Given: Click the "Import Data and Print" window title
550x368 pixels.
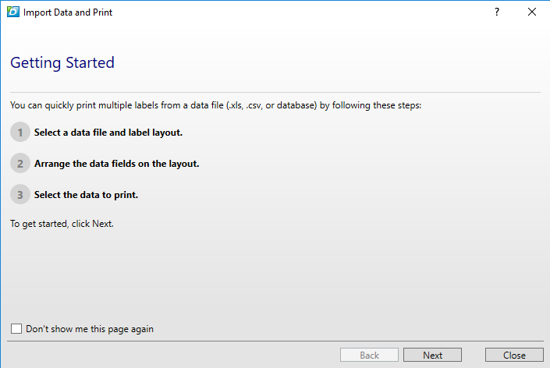Looking at the screenshot, I should 68,12.
